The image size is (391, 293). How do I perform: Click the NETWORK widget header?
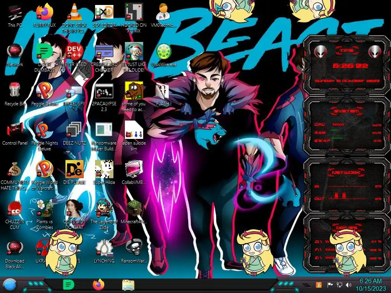346,172
